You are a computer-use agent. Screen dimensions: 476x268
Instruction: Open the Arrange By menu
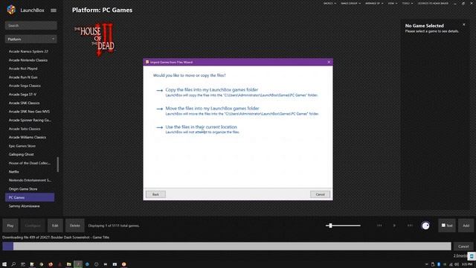pos(374,3)
